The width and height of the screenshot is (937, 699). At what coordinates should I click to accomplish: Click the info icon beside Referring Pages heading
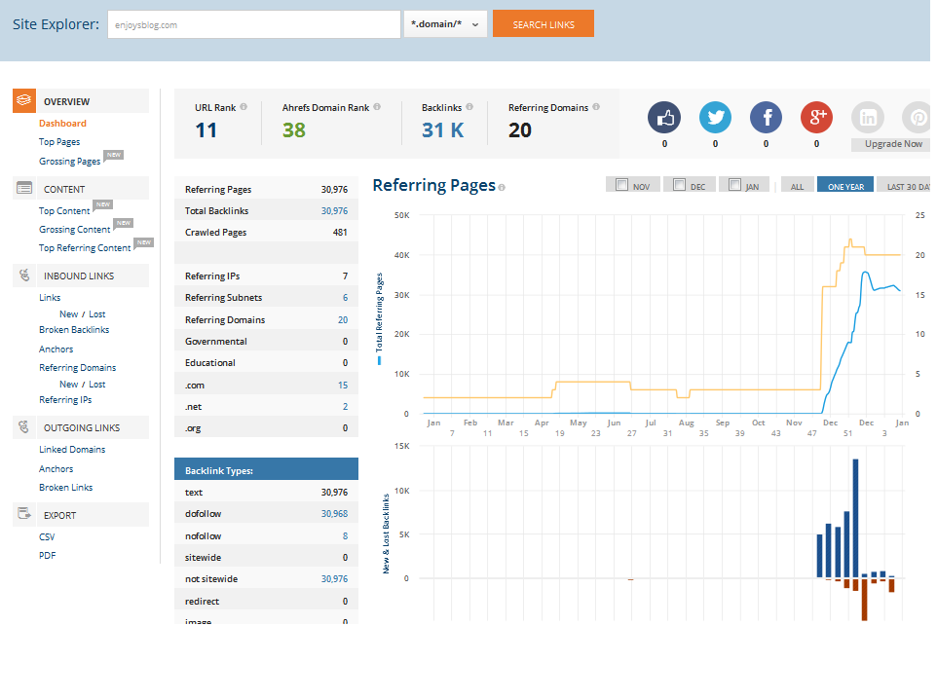click(502, 188)
